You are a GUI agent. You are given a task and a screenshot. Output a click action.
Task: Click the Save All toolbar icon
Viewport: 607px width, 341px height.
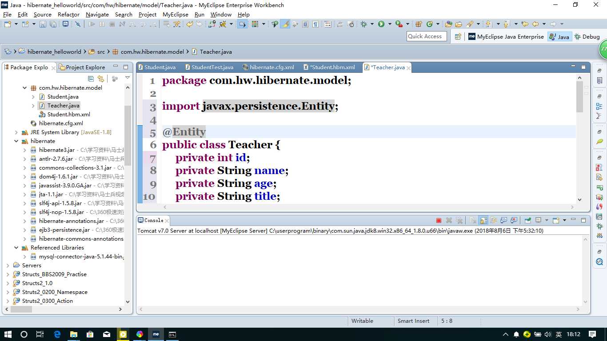[x=53, y=24]
